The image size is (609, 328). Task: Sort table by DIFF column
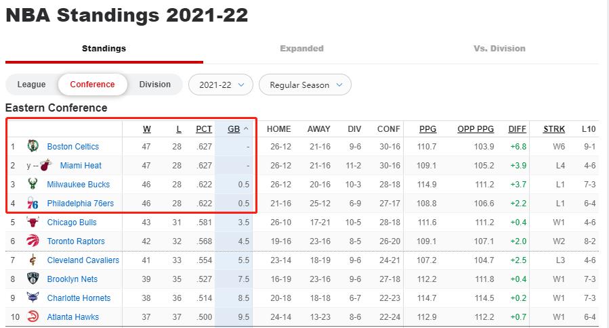pyautogui.click(x=517, y=129)
